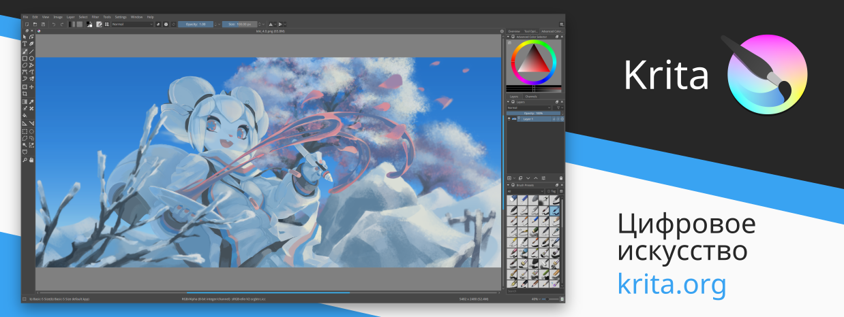The image size is (844, 317).
Task: Click the layer Opacity 100% slider
Action: (x=533, y=113)
